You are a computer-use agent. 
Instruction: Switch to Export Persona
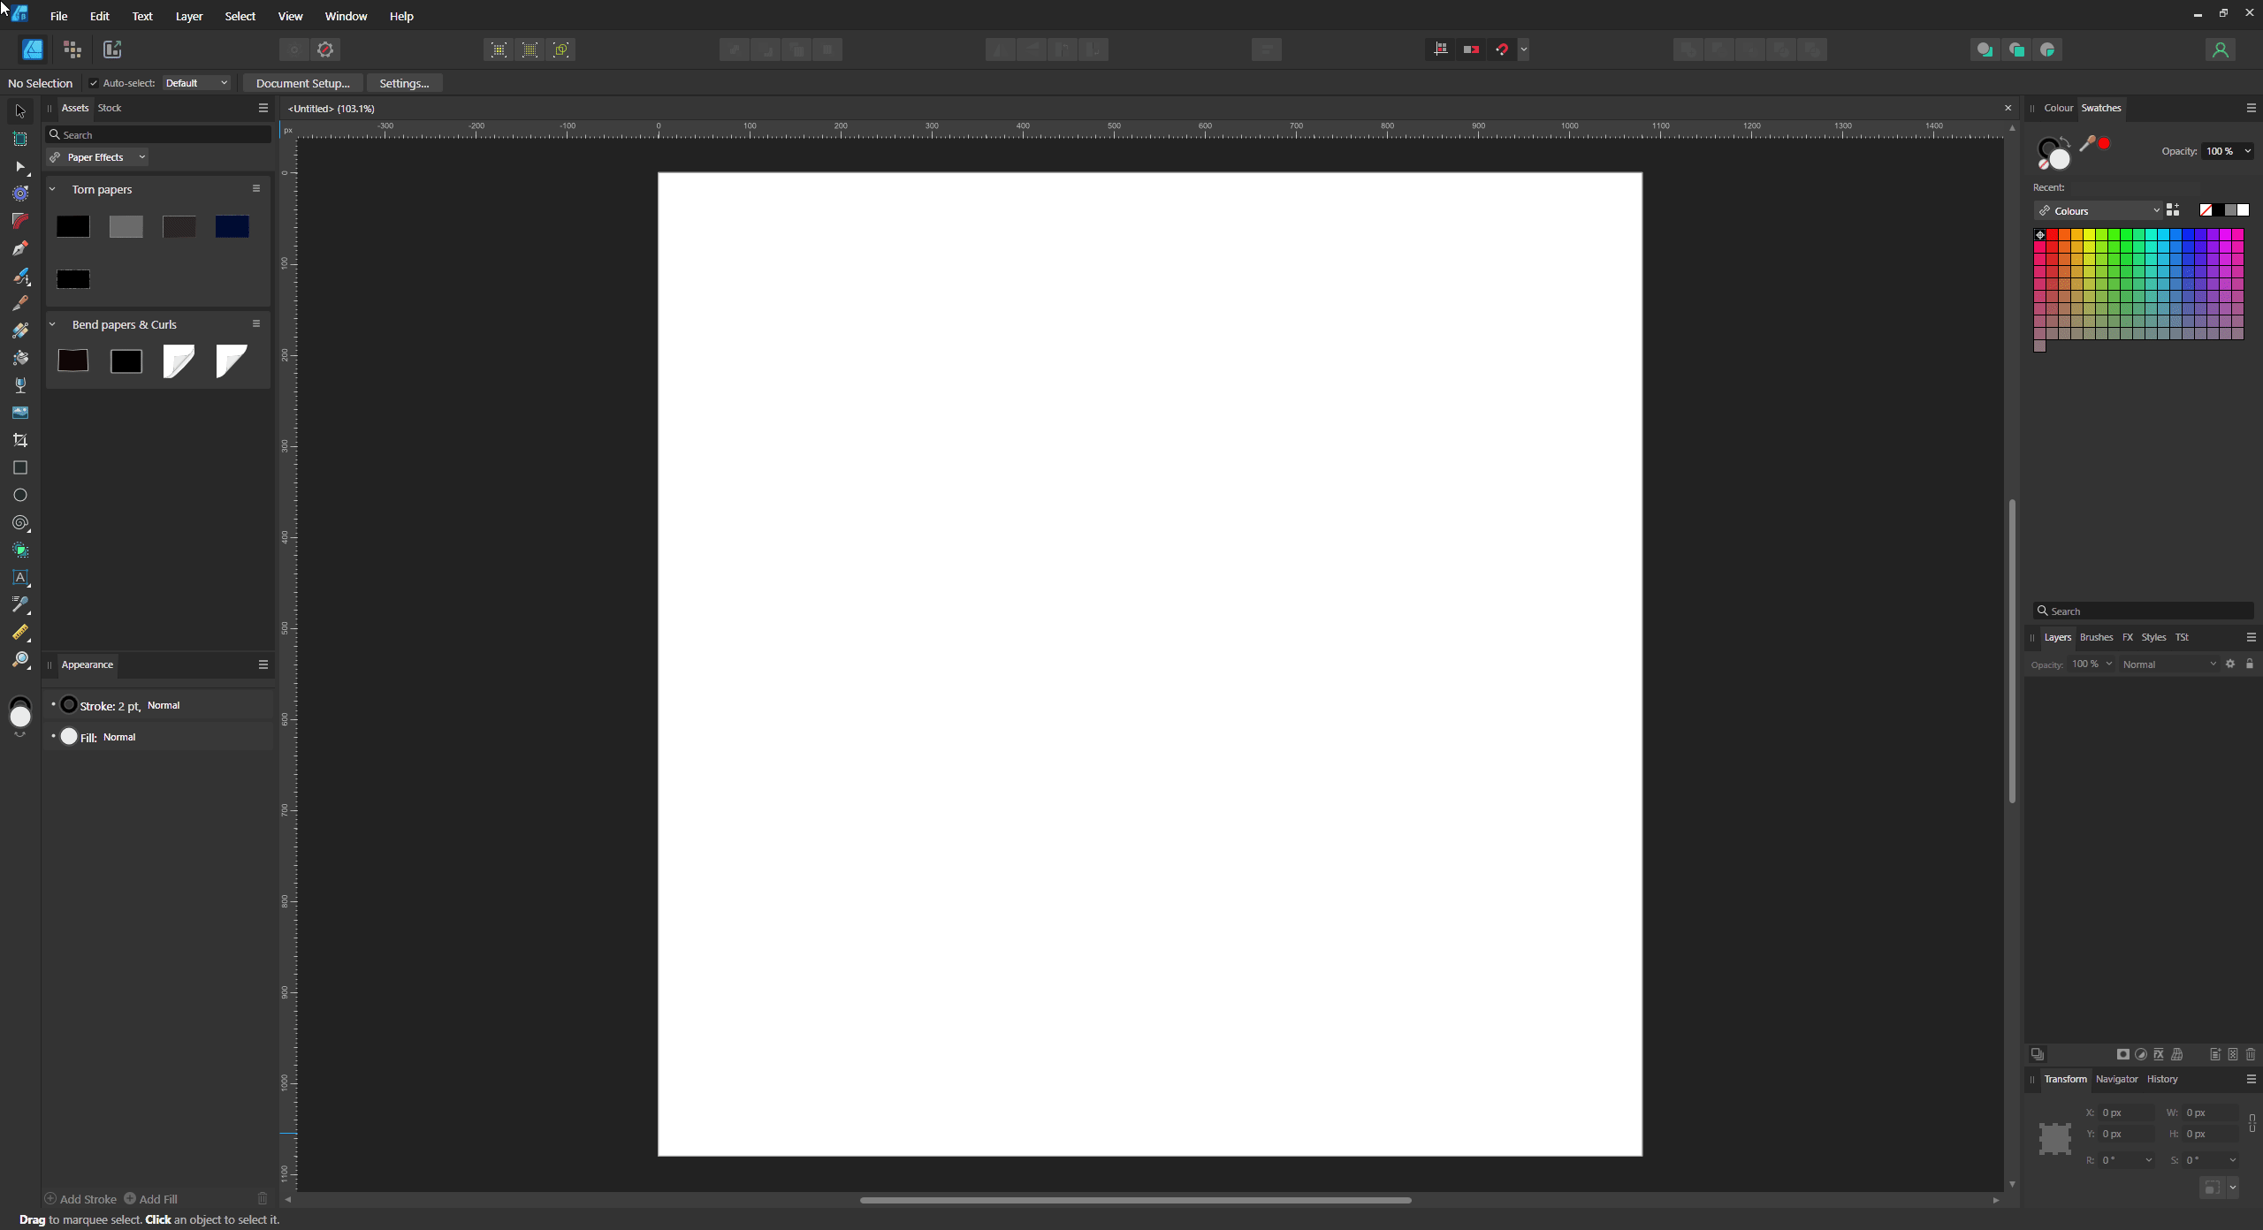pos(112,49)
